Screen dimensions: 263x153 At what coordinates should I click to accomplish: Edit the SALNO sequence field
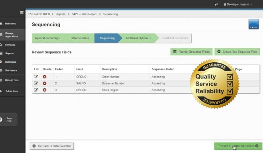click(36, 83)
